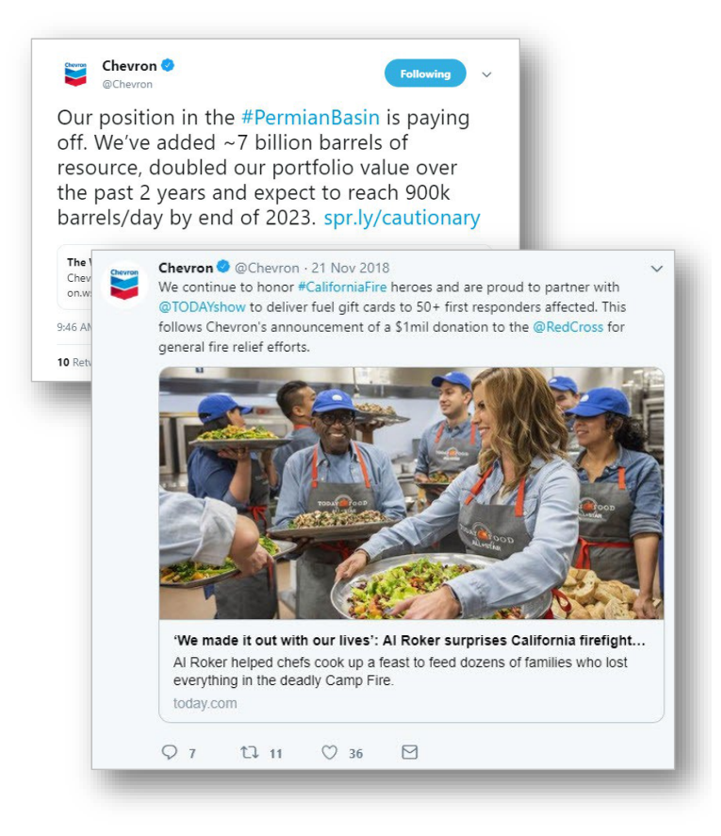Image resolution: width=721 pixels, height=836 pixels.
Task: Toggle the Following button
Action: coord(425,74)
